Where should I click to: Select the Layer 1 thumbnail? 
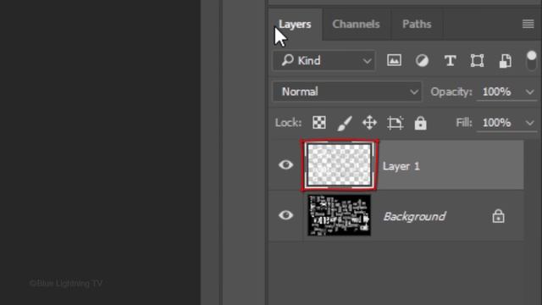tap(339, 165)
